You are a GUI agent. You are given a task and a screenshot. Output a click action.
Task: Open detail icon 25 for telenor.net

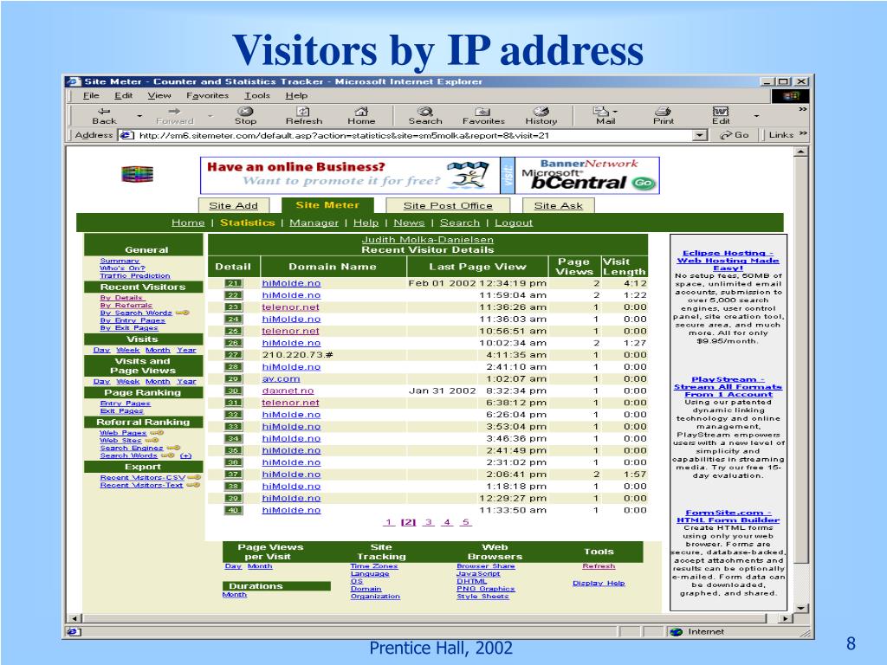pyautogui.click(x=233, y=332)
